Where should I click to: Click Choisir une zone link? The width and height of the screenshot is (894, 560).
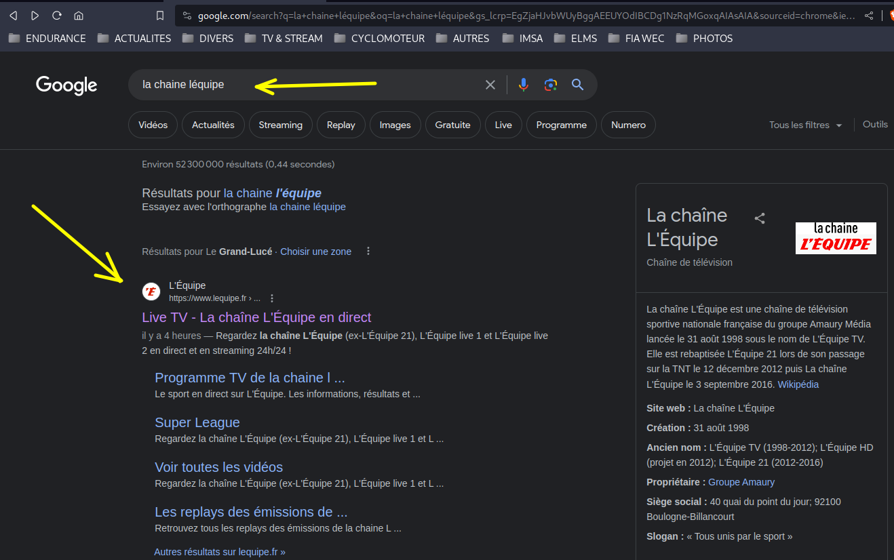click(x=316, y=252)
